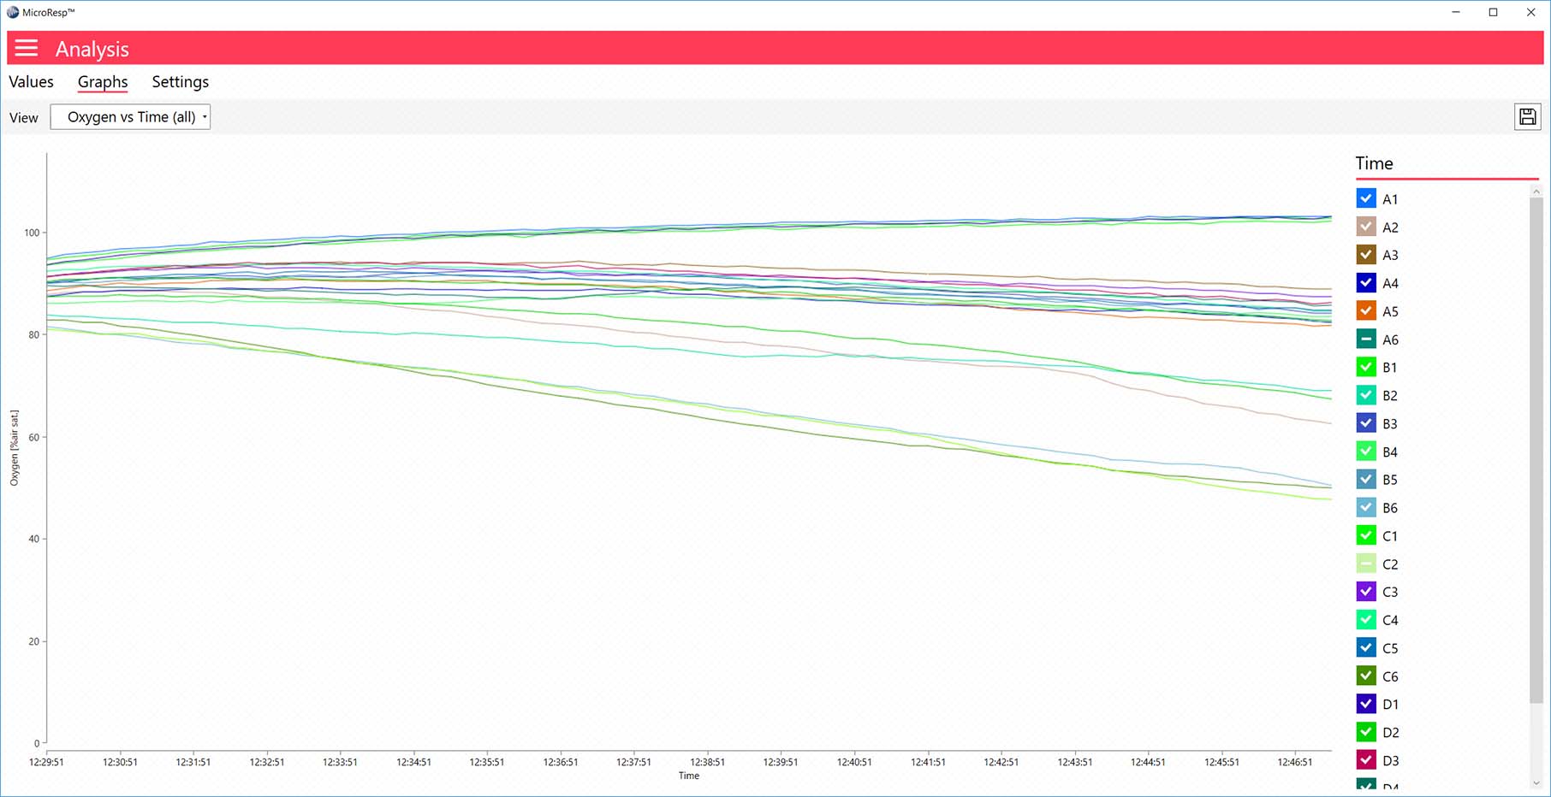Click the 12:46:51 time axis label
Image resolution: width=1551 pixels, height=797 pixels.
[x=1294, y=762]
